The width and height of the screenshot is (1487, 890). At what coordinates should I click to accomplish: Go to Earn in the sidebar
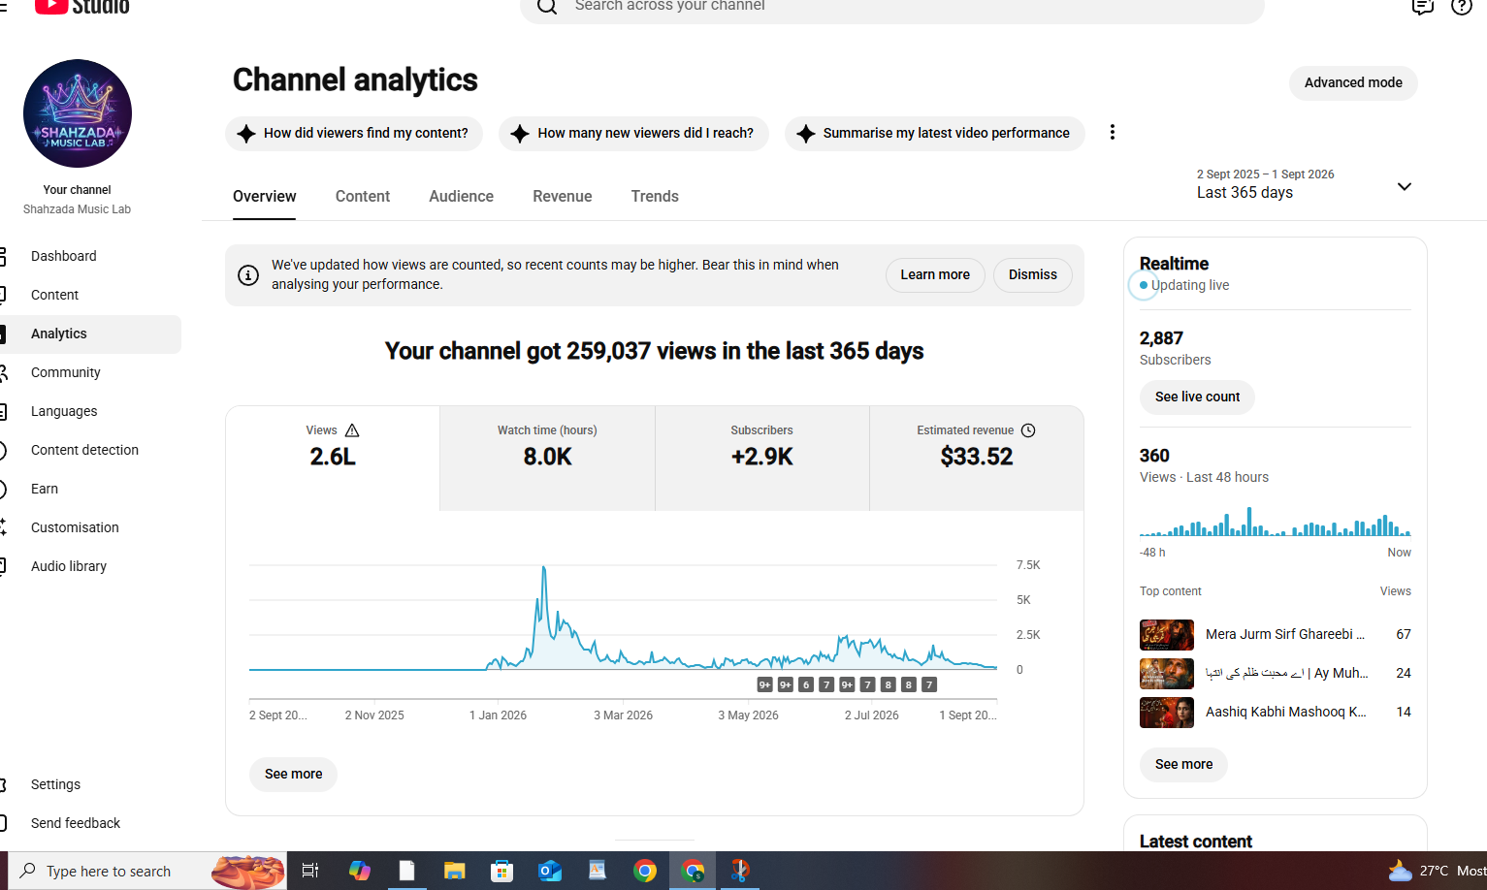(90, 489)
